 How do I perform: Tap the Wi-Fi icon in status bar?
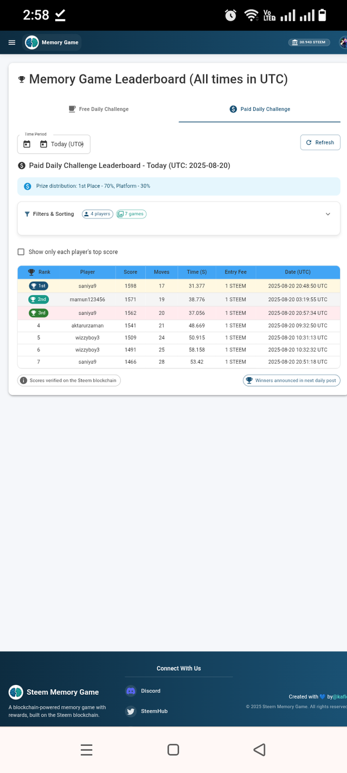pyautogui.click(x=251, y=15)
